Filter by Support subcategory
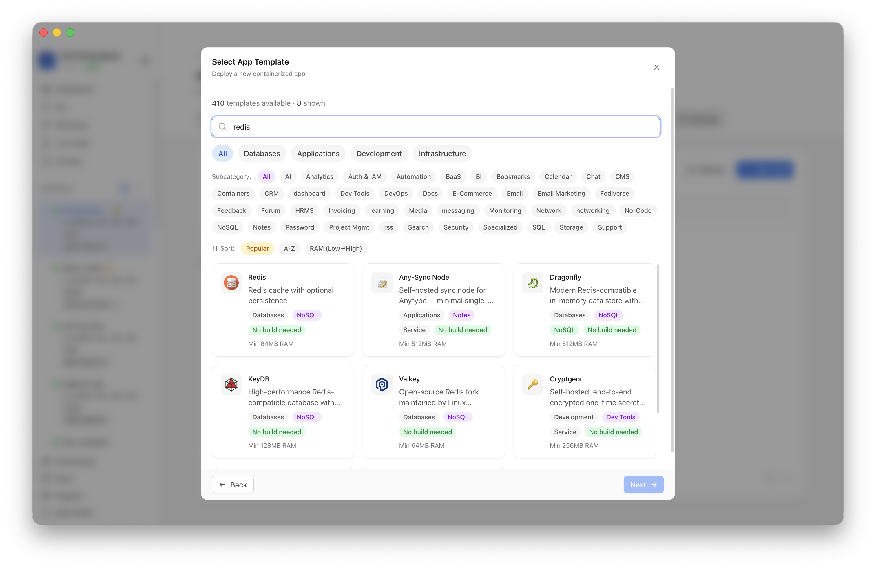The height and width of the screenshot is (568, 876). (x=609, y=227)
